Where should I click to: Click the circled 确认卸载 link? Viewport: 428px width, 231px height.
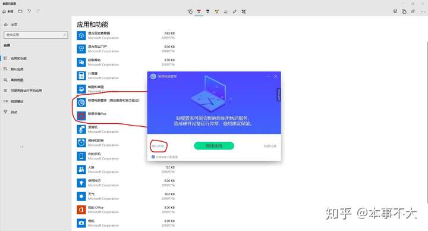pyautogui.click(x=158, y=146)
